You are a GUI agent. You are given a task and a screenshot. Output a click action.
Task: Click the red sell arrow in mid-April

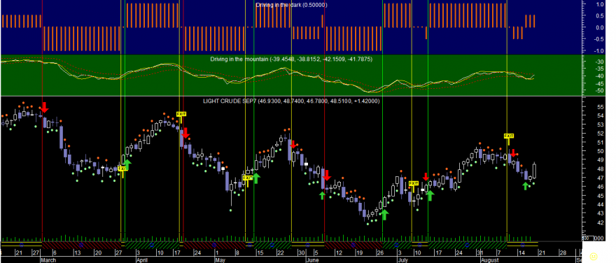[x=185, y=133]
